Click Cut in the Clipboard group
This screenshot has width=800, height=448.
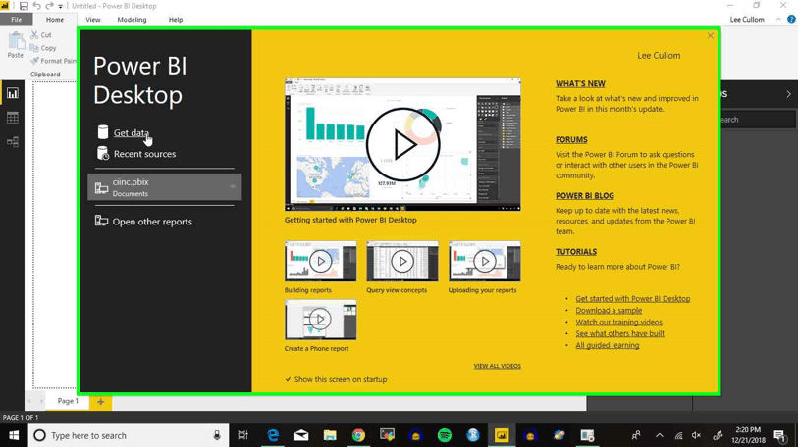coord(41,35)
